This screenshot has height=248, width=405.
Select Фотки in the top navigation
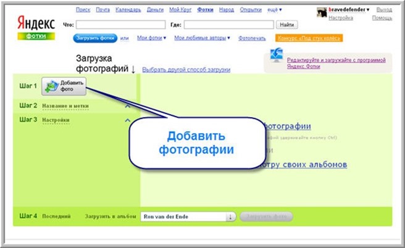coord(205,10)
